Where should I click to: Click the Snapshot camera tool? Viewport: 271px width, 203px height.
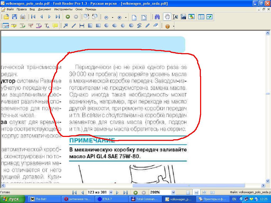click(x=183, y=17)
